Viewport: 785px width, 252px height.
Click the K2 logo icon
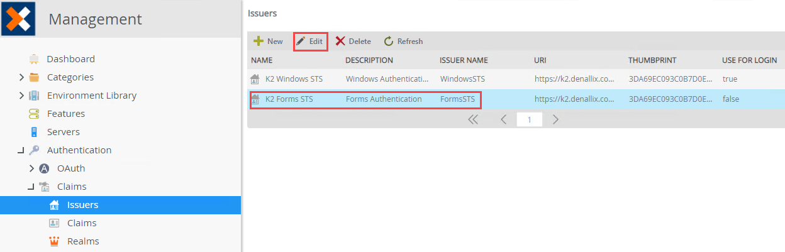pyautogui.click(x=18, y=19)
